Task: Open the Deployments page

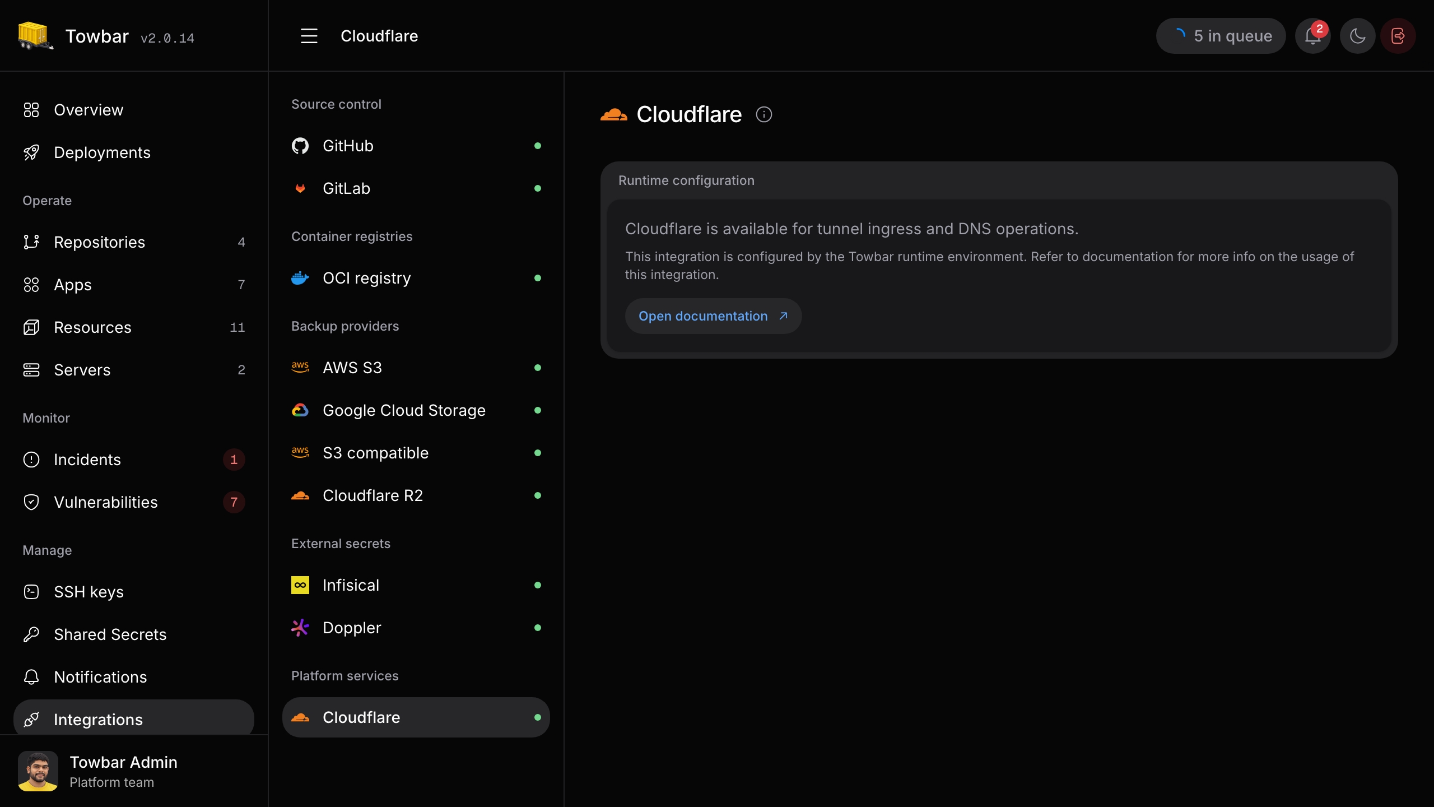Action: pyautogui.click(x=134, y=152)
